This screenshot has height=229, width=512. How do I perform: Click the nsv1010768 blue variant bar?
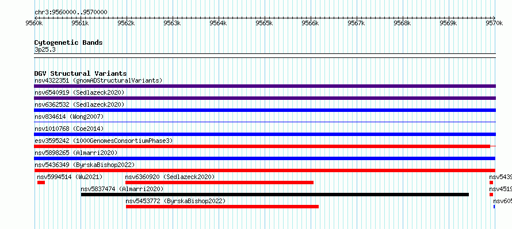tap(265, 134)
